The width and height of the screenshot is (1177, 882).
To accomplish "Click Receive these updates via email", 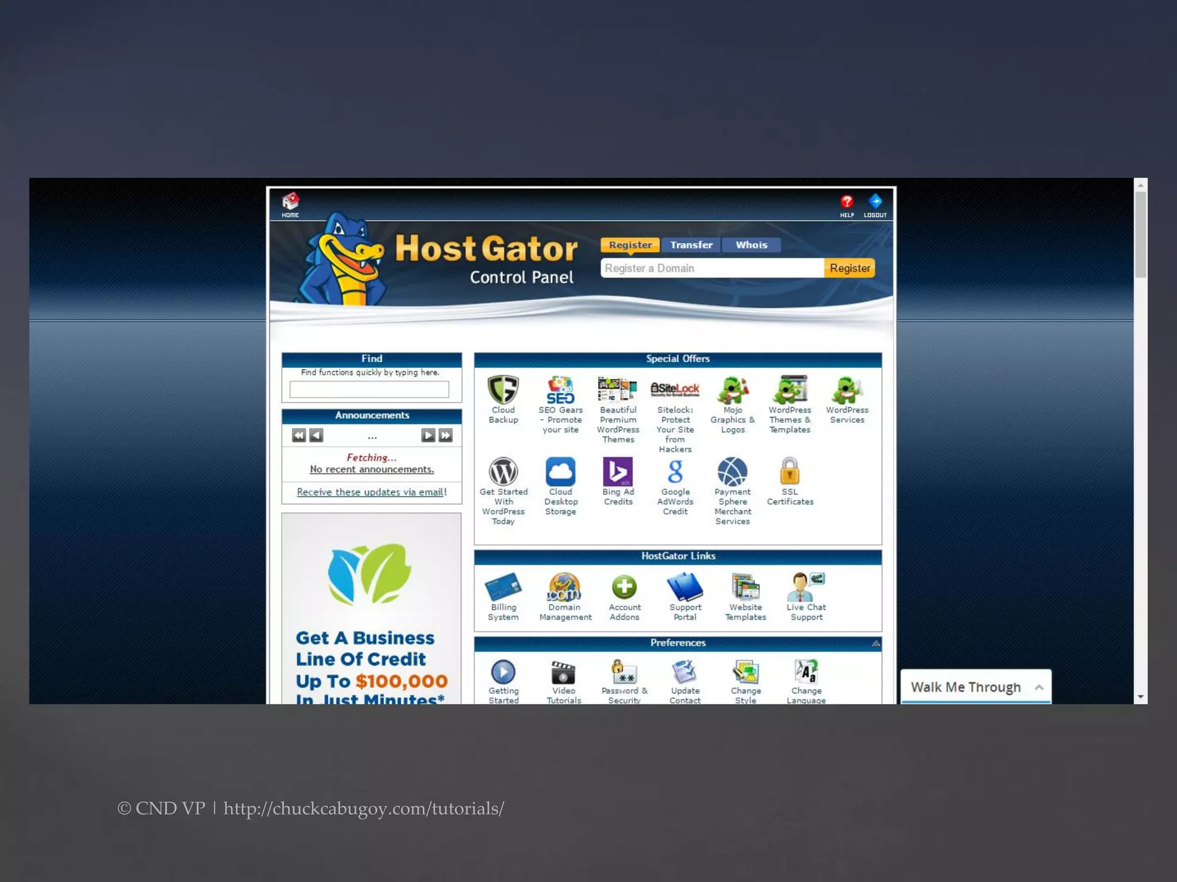I will point(371,492).
